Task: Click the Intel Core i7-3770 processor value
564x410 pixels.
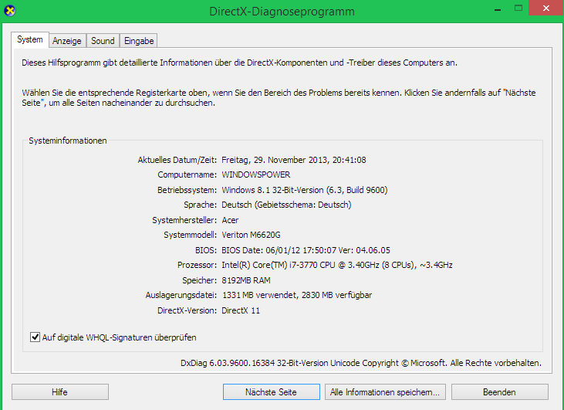Action: point(337,266)
